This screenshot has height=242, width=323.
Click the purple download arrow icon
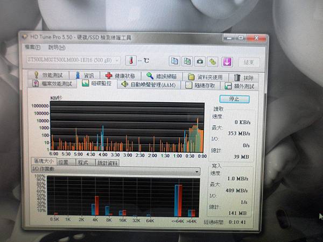(227, 62)
